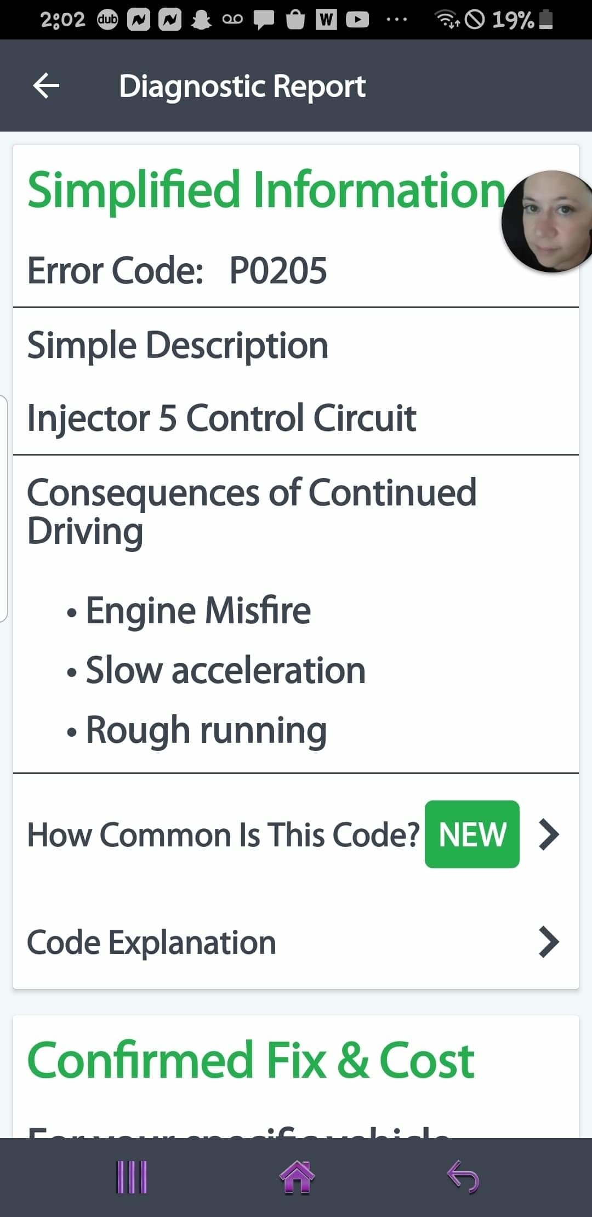This screenshot has width=592, height=1217.
Task: Tap the Confirmed Fix & Cost heading
Action: tap(251, 1060)
